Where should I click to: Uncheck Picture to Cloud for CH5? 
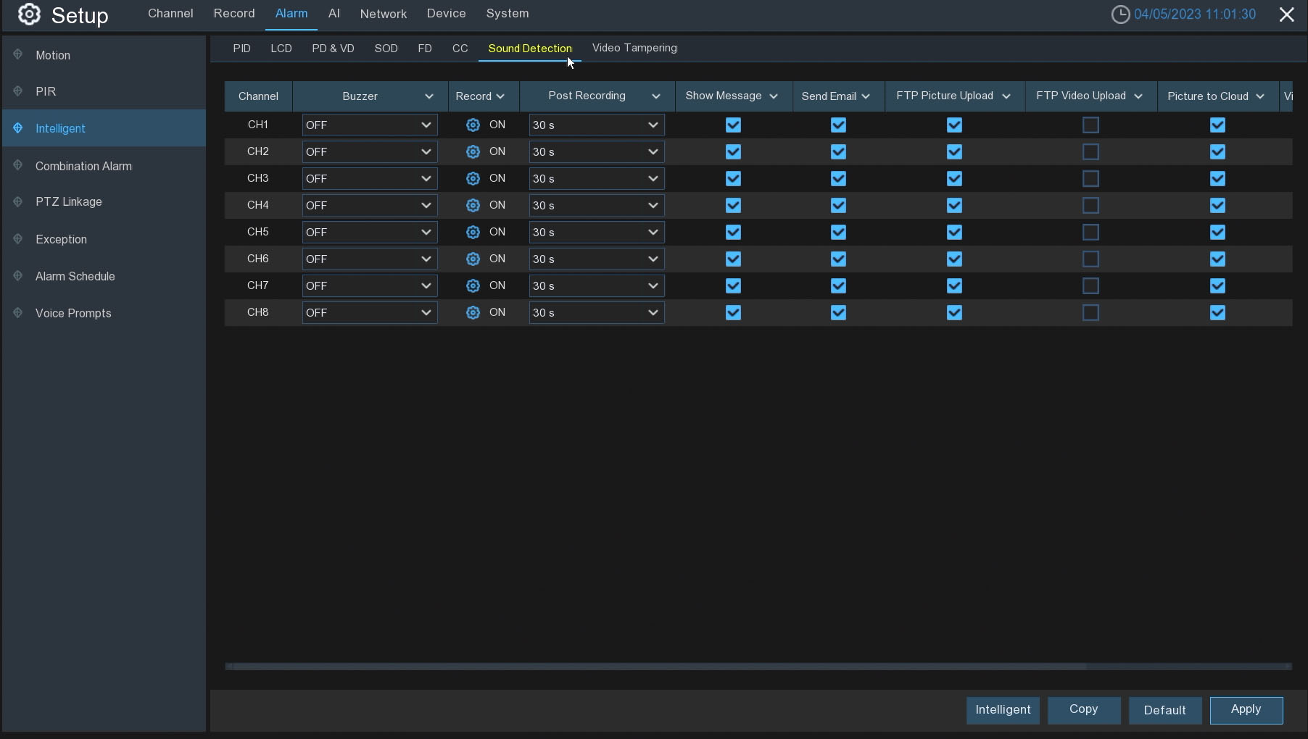(x=1217, y=233)
